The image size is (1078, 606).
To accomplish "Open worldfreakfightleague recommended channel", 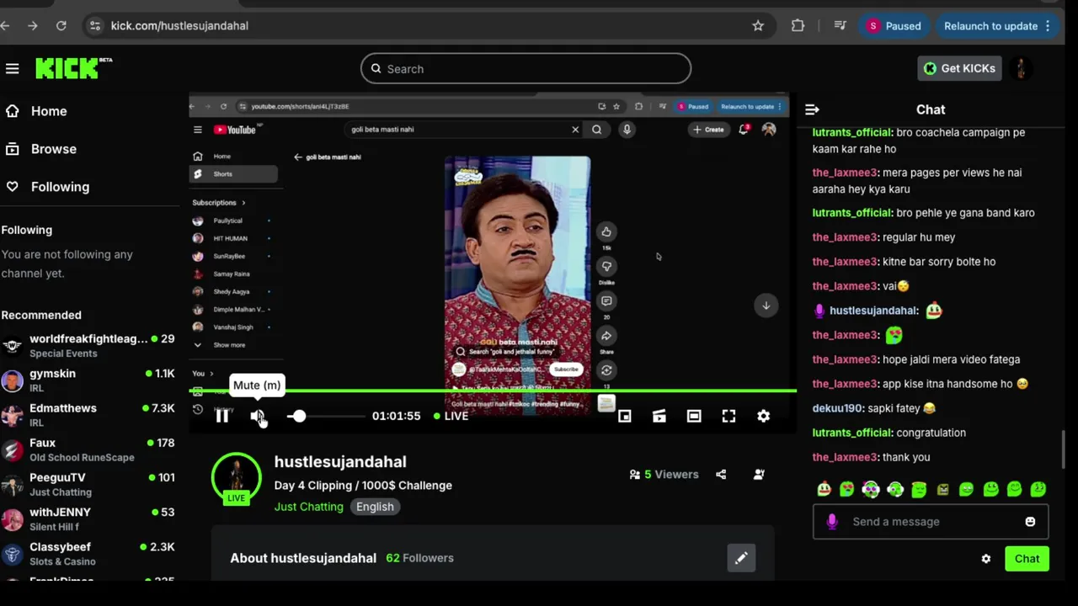I will click(x=88, y=345).
